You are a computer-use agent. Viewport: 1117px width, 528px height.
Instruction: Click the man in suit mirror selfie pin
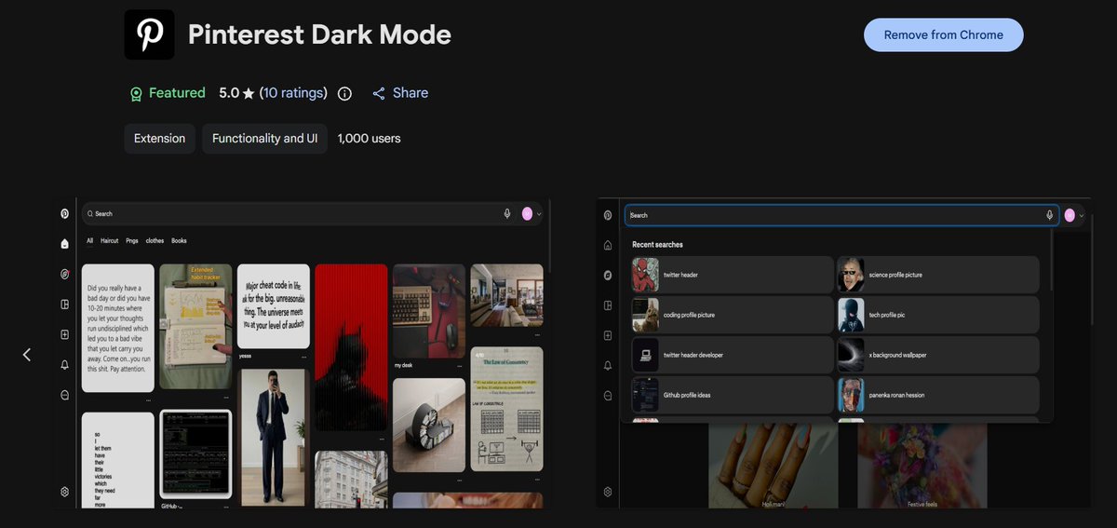point(274,439)
